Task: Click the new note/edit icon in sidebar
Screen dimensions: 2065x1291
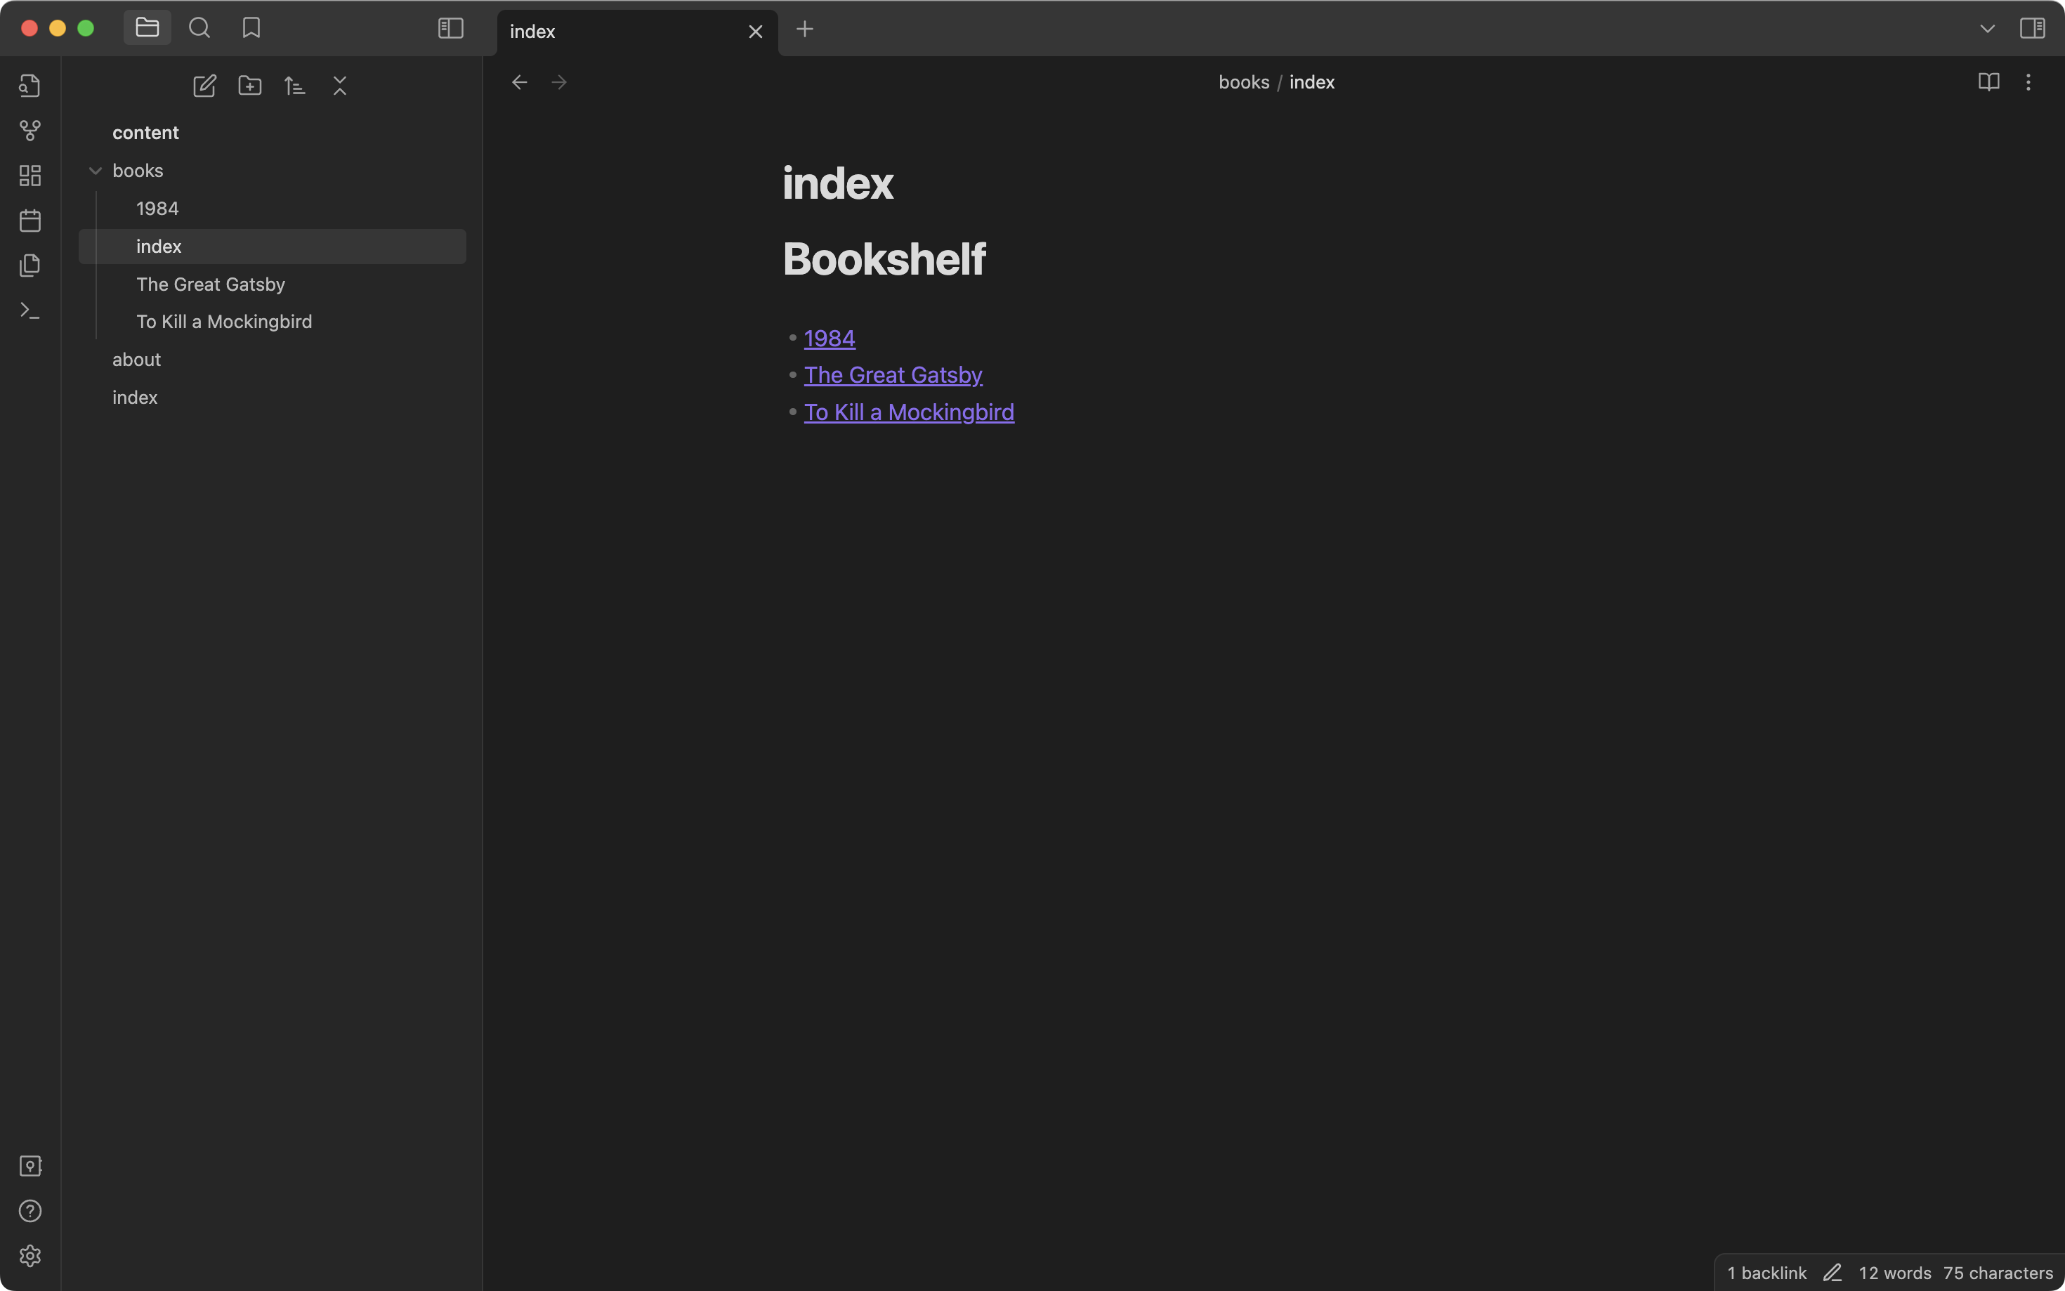Action: (204, 85)
